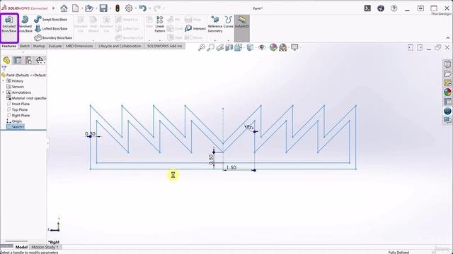Select Right Plane in the tree
This screenshot has width=453, height=254.
click(x=18, y=116)
